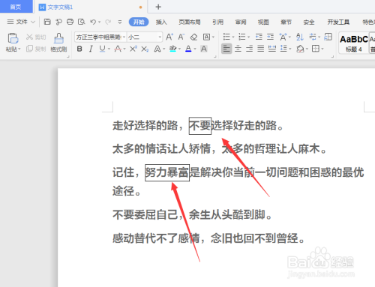375x287 pixels.
Task: Increase paragraph indent
Action: (270, 37)
